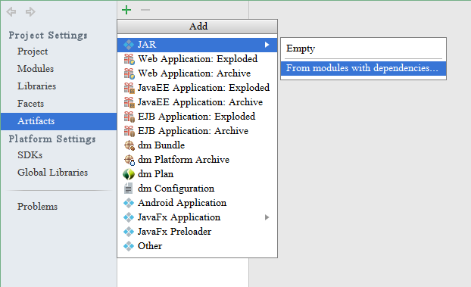Image resolution: width=471 pixels, height=287 pixels.
Task: Click the Android Application diamond icon
Action: pos(129,203)
